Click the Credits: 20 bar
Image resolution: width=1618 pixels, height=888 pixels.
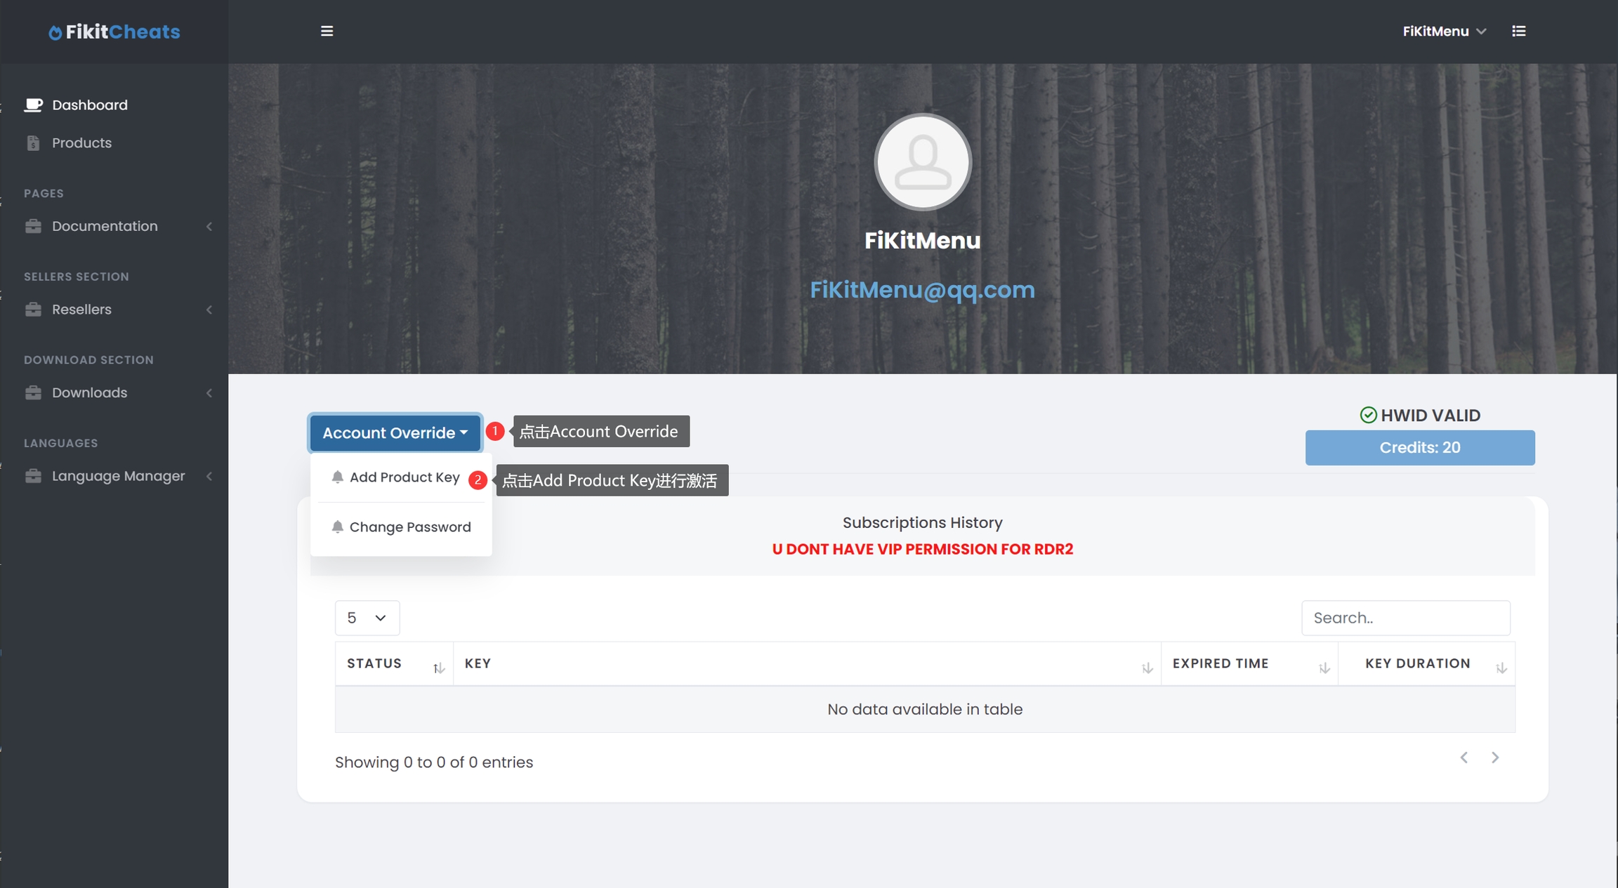(1419, 448)
